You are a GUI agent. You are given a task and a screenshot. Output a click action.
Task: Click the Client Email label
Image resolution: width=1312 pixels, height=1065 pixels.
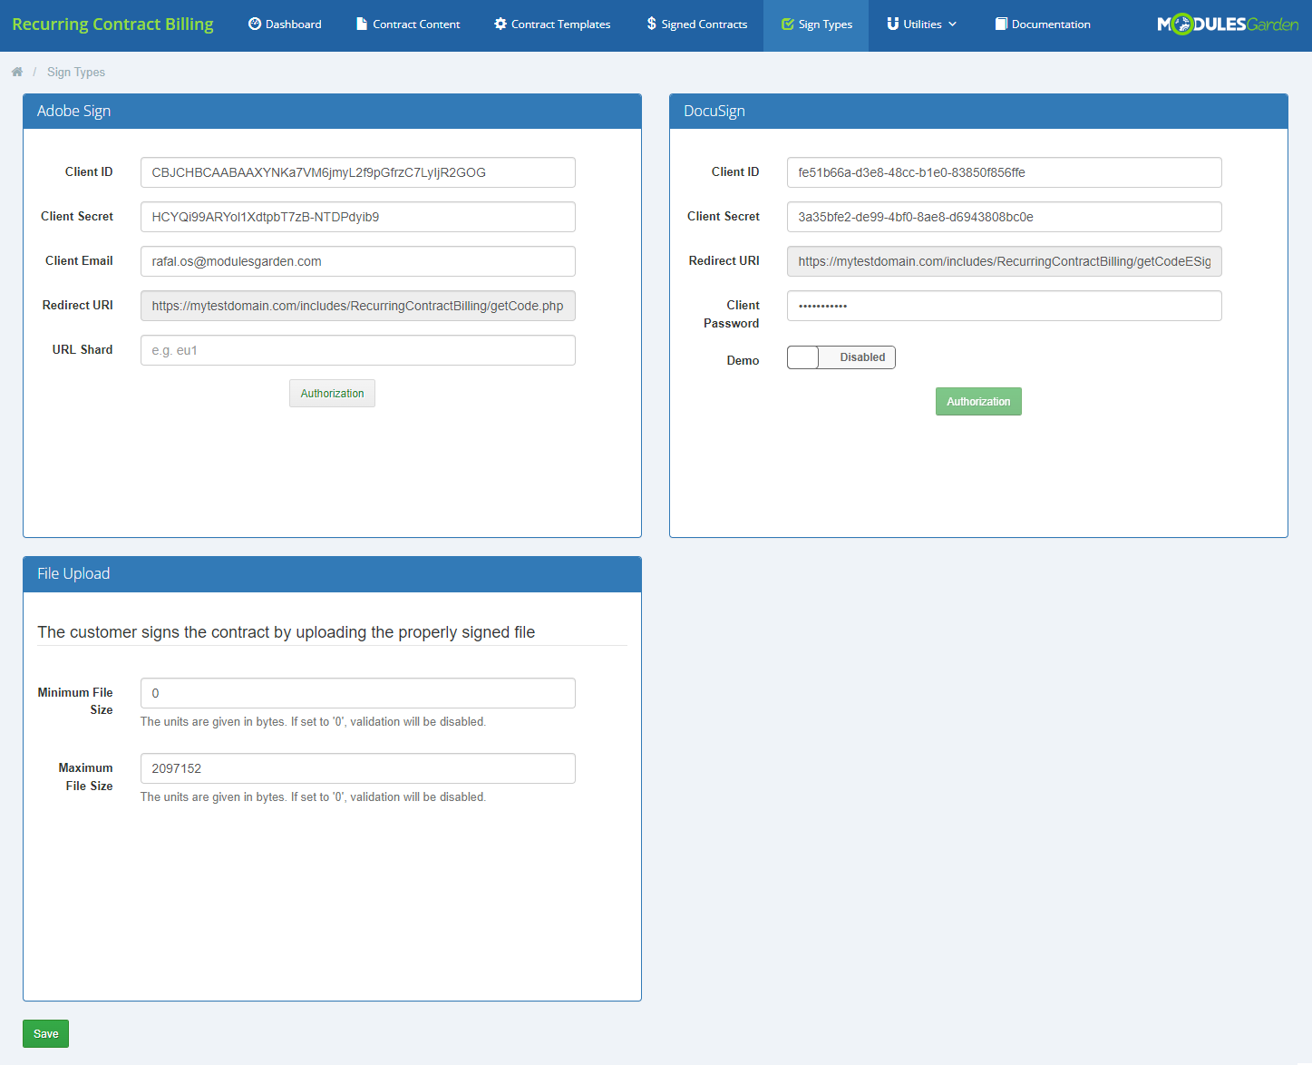coord(79,260)
